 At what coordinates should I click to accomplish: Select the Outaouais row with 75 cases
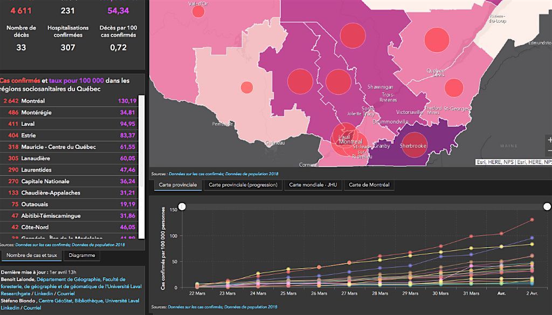click(70, 204)
